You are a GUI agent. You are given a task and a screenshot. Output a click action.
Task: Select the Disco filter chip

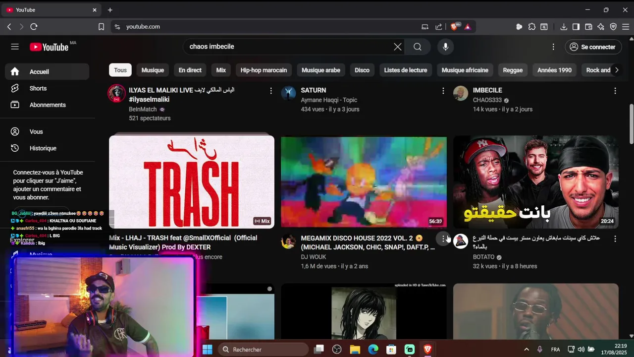362,70
